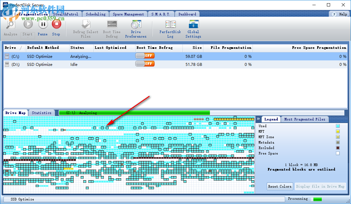
Task: Change the Metadata color swatch
Action: pos(338,142)
